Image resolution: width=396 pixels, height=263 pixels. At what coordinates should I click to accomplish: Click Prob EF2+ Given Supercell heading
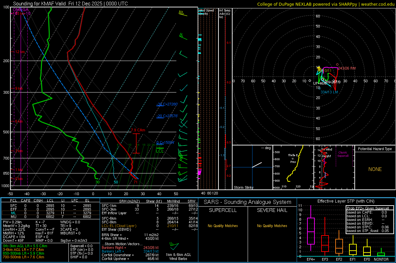(368, 208)
